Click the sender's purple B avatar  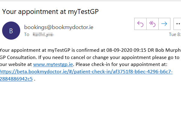11,31
